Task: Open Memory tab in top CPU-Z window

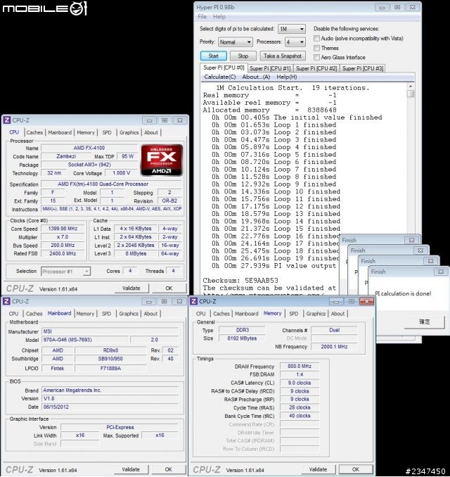Action: (86, 133)
